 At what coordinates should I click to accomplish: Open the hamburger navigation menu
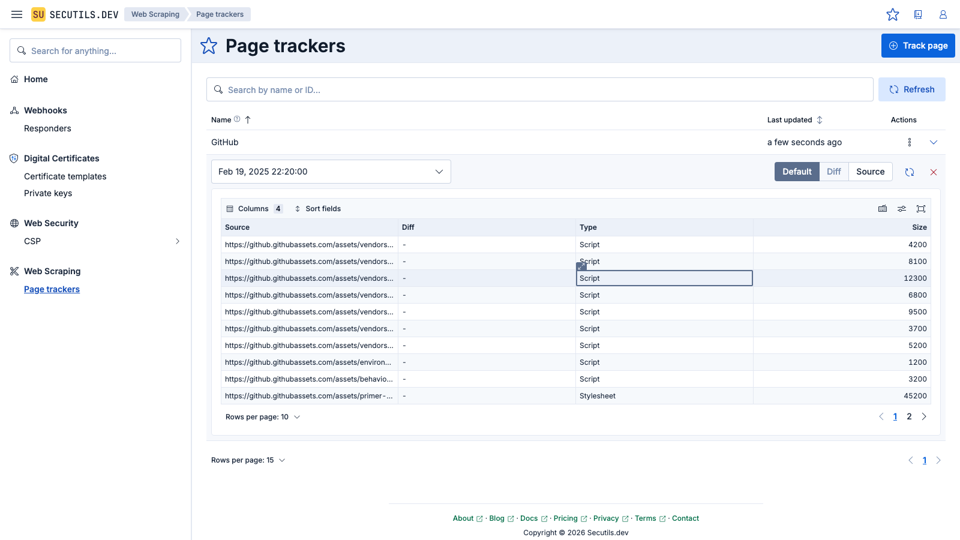click(x=17, y=14)
